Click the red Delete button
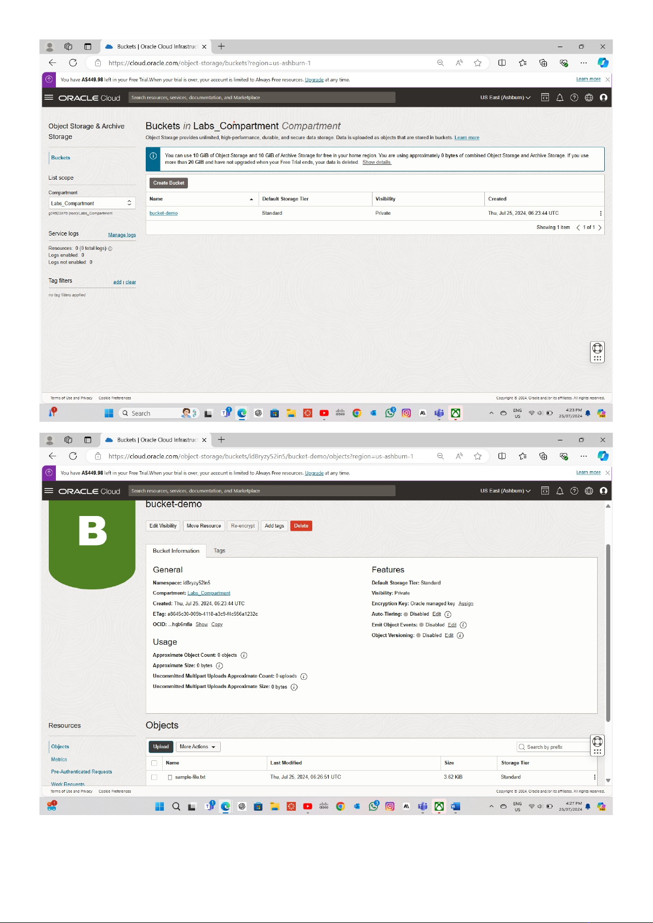 (x=301, y=526)
